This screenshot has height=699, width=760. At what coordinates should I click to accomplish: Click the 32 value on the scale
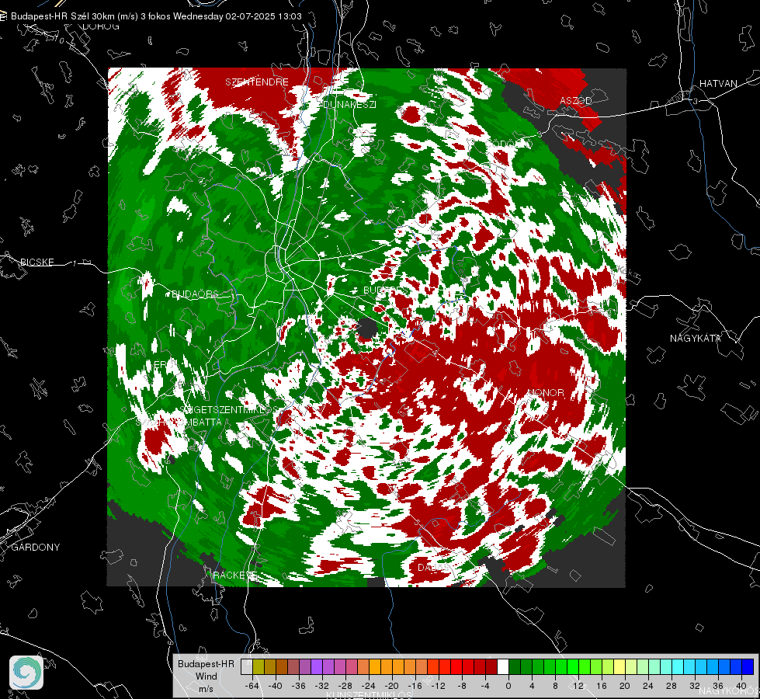[x=695, y=686]
